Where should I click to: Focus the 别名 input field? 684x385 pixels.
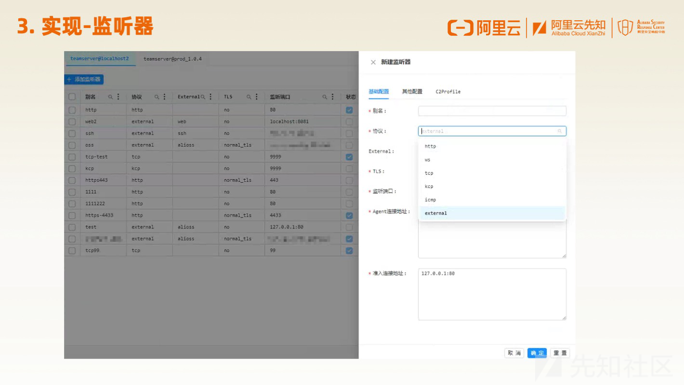[492, 111]
